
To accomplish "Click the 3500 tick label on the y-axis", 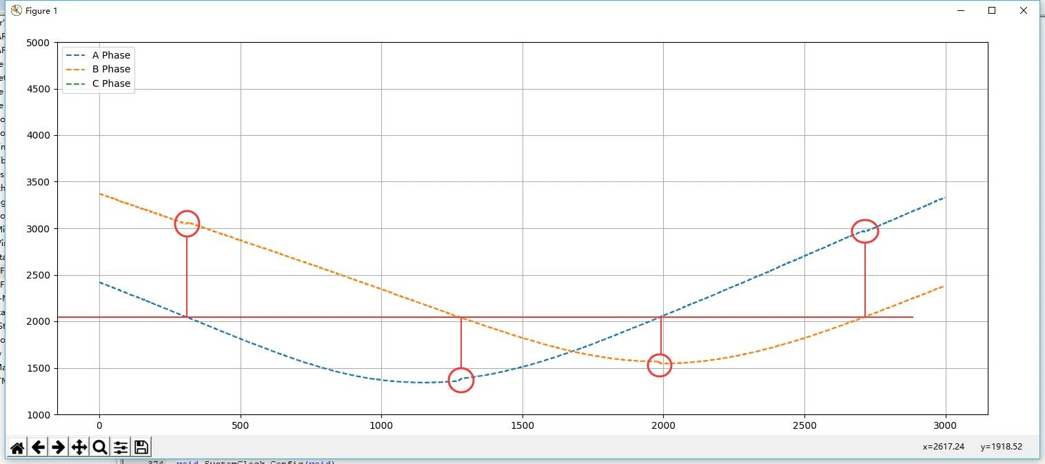I will (x=38, y=182).
